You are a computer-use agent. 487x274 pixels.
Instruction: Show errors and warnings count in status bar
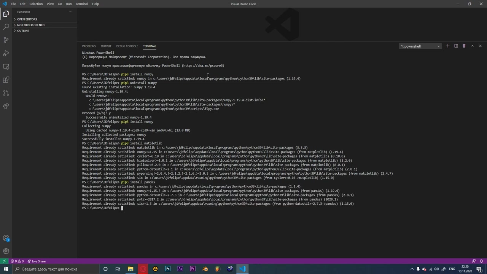point(17,261)
